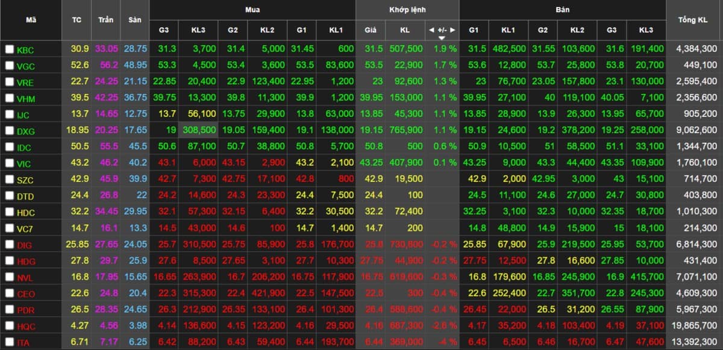This screenshot has width=723, height=350.
Task: Select the checkbox beside DIG
Action: coord(9,246)
